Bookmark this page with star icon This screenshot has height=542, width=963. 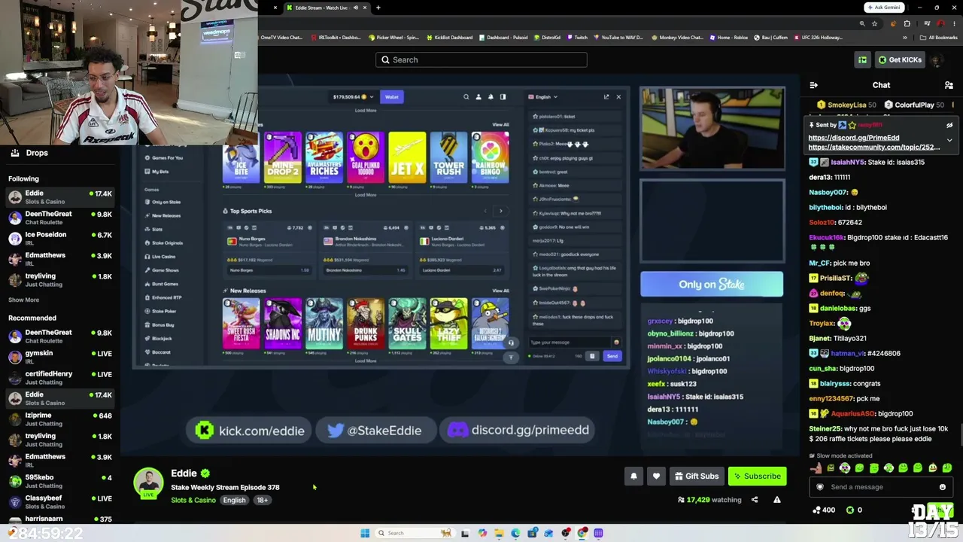(x=874, y=23)
